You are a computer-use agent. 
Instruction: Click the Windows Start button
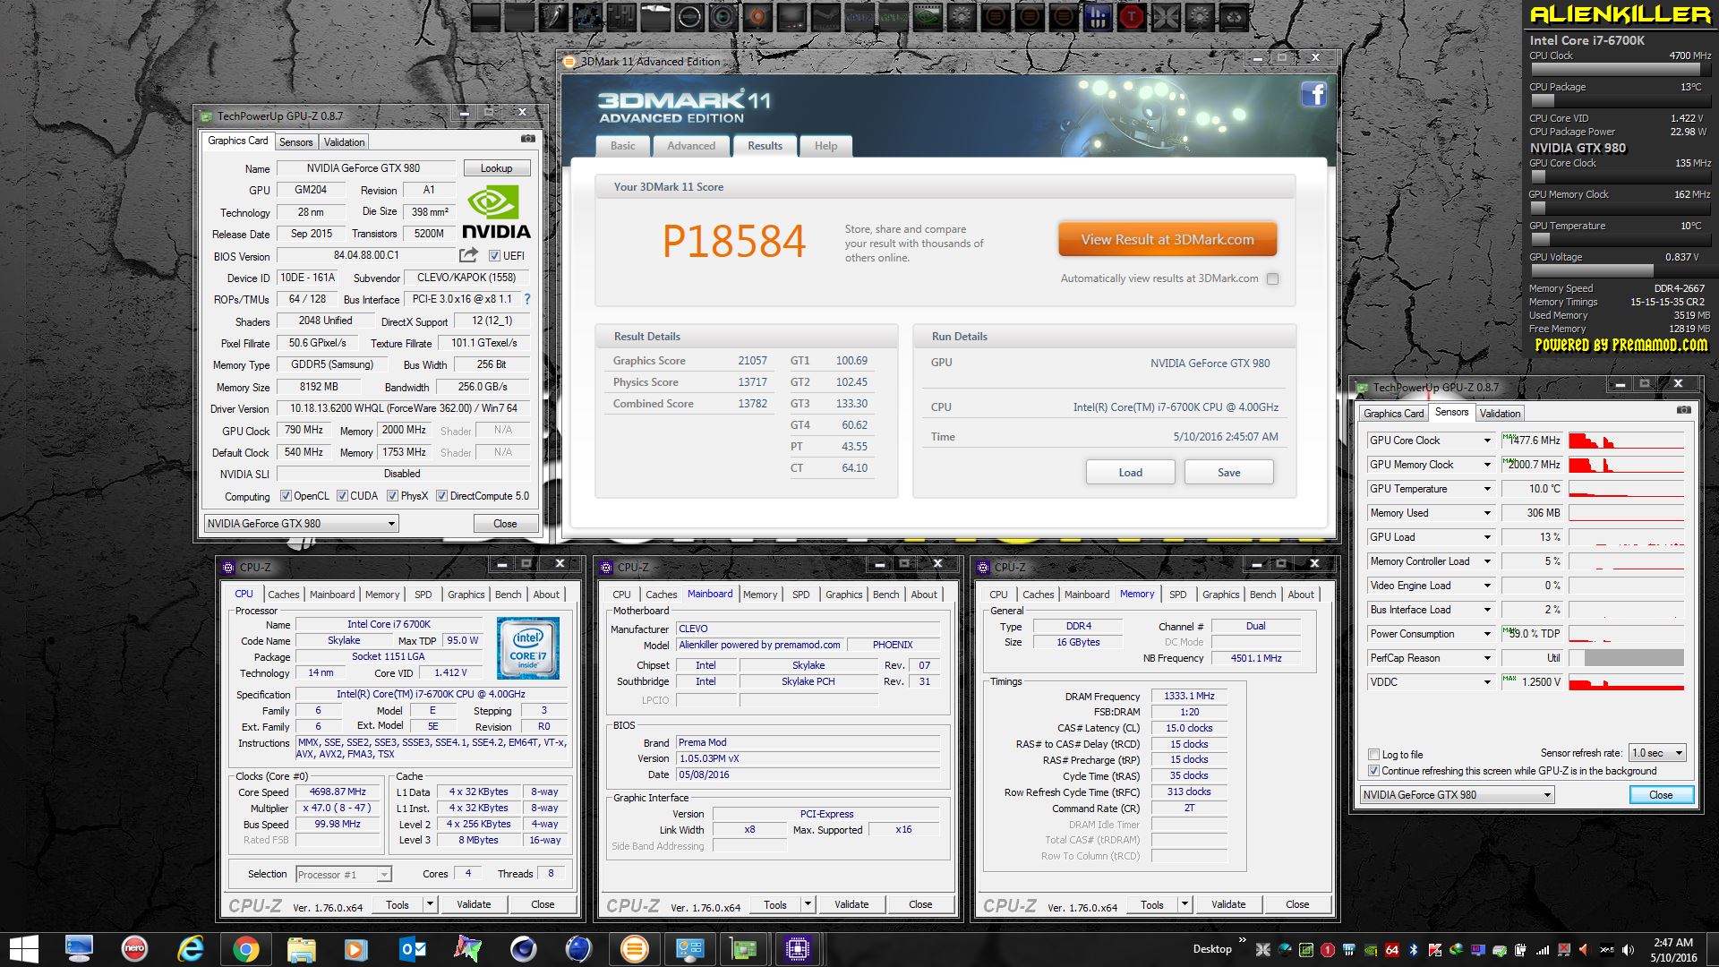[x=24, y=948]
